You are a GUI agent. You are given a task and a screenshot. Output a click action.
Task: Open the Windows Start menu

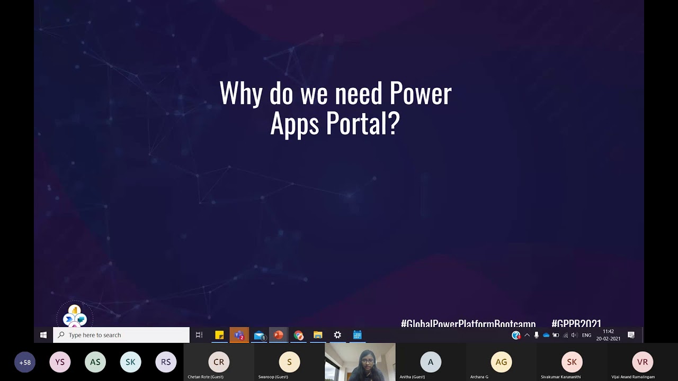point(43,335)
